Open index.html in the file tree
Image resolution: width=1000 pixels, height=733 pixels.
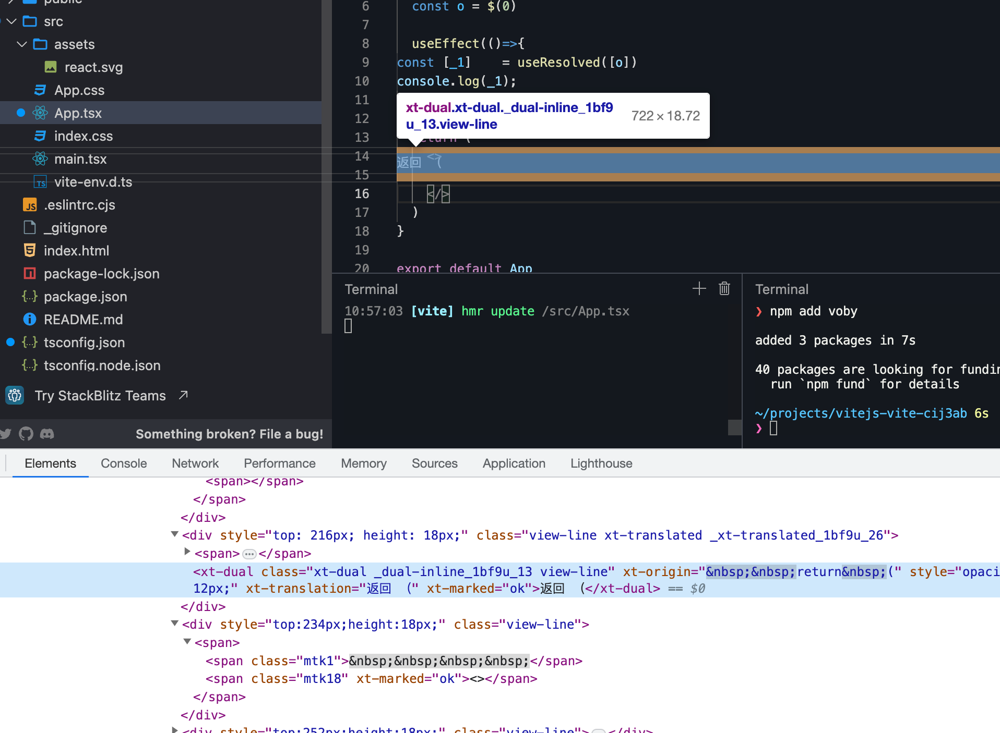(77, 251)
